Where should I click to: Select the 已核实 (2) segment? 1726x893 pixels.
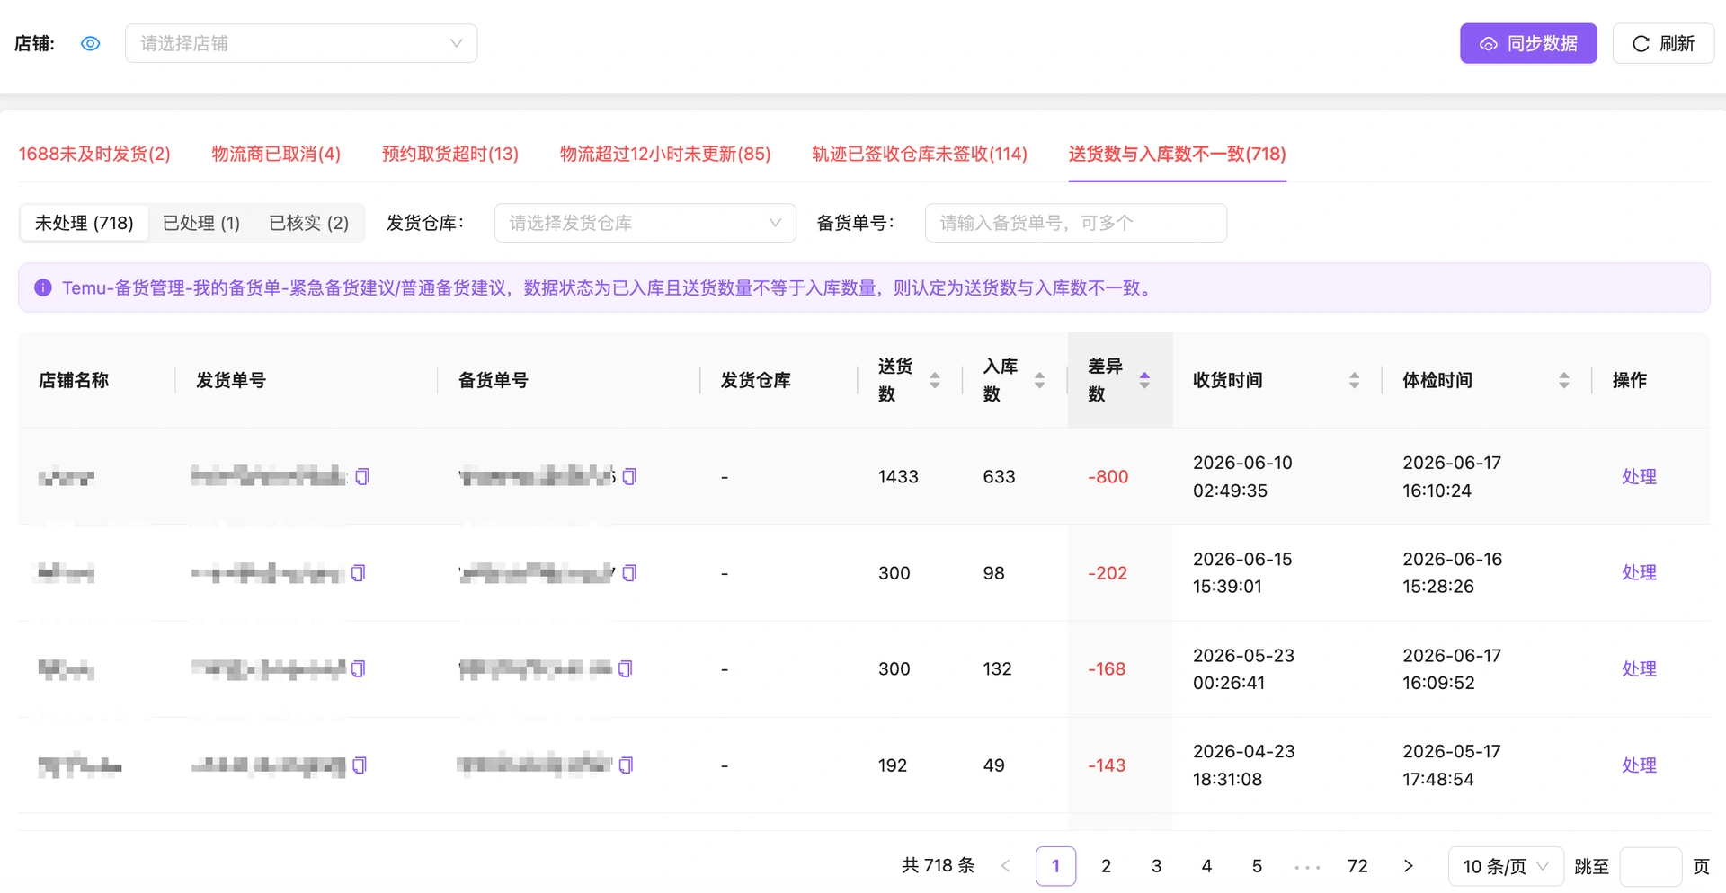click(309, 223)
